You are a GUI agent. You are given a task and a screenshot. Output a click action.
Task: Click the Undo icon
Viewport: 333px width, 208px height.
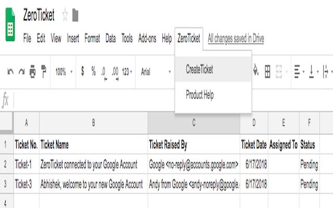pos(10,72)
